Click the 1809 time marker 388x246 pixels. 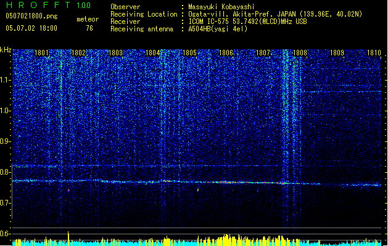[337, 53]
